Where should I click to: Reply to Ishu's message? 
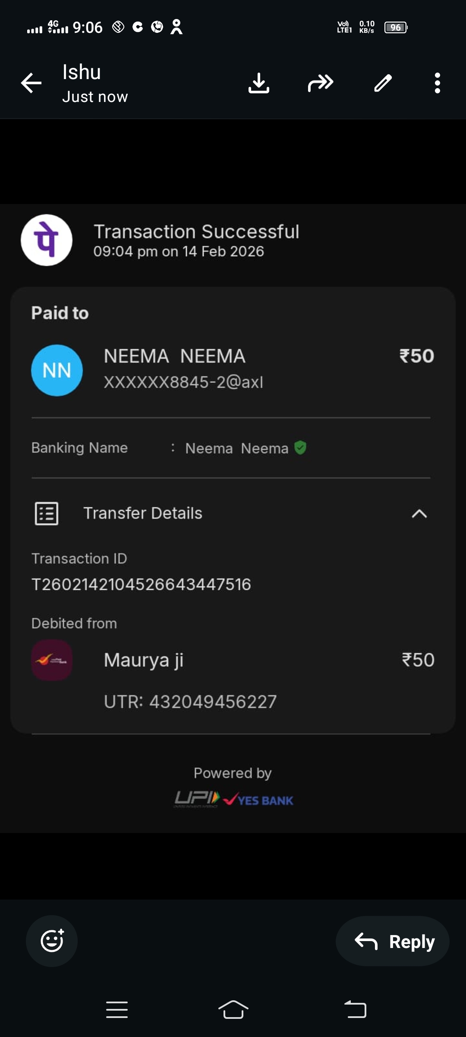[393, 942]
